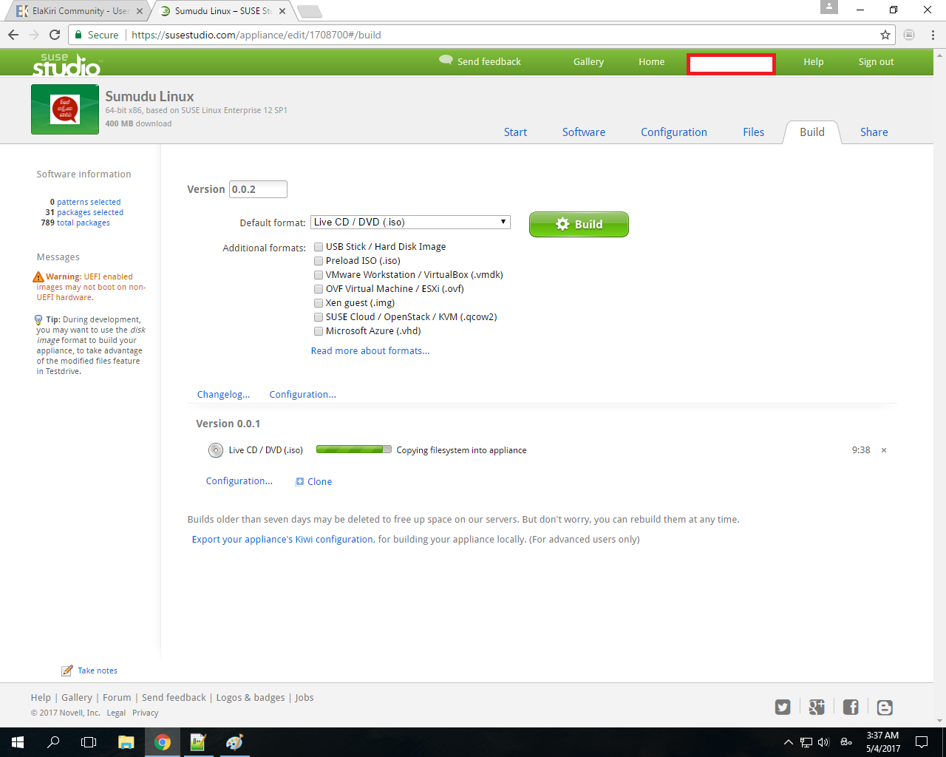Click the green Build button
The width and height of the screenshot is (946, 757).
pyautogui.click(x=579, y=224)
